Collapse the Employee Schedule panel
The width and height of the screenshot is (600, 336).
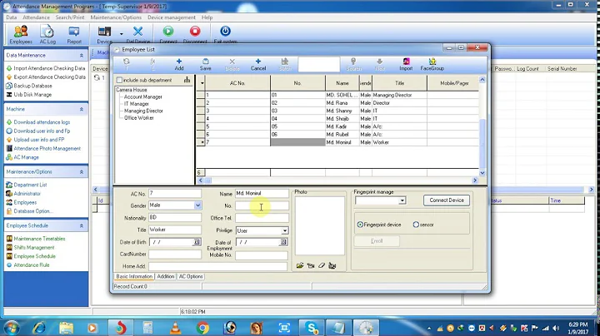pos(82,225)
